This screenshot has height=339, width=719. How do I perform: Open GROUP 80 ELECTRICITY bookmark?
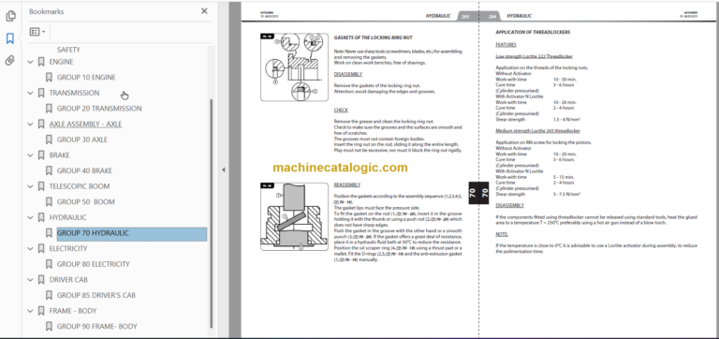click(x=93, y=264)
